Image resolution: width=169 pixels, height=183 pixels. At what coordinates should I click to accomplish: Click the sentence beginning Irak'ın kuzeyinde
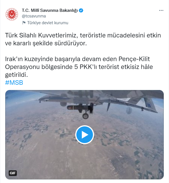click(x=79, y=67)
